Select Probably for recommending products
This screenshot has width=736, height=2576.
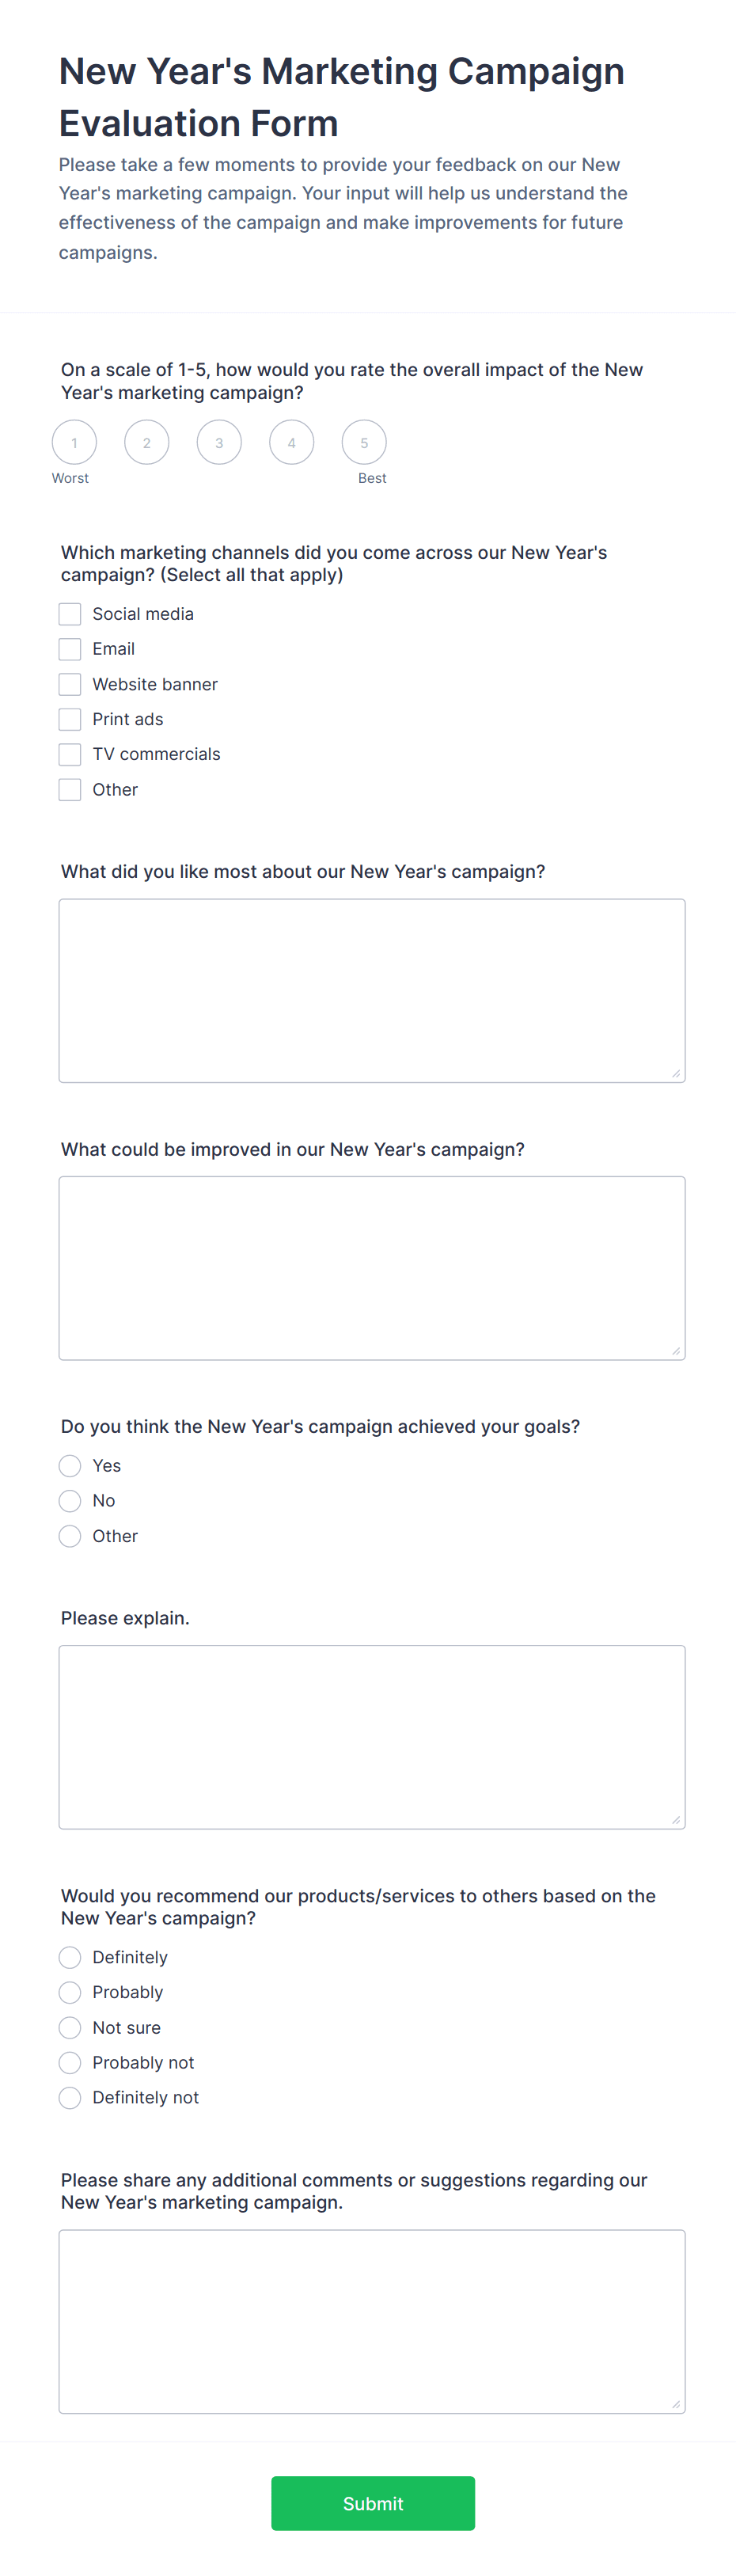click(70, 1992)
